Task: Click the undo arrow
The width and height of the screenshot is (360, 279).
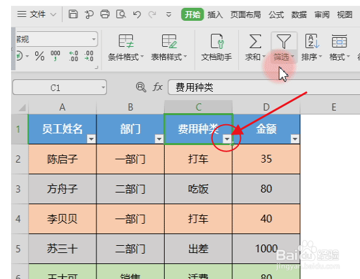Action: tap(137, 14)
